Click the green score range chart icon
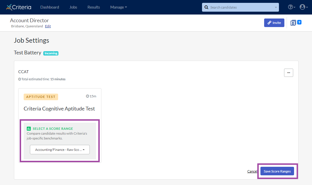 coord(29,129)
